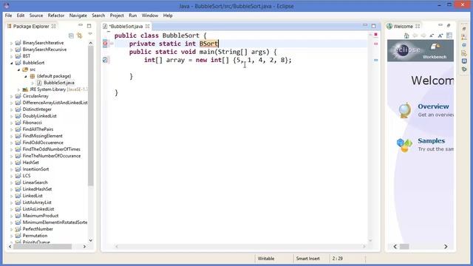Minimize the Welcome view
Image resolution: width=473 pixels, height=266 pixels.
(x=440, y=25)
